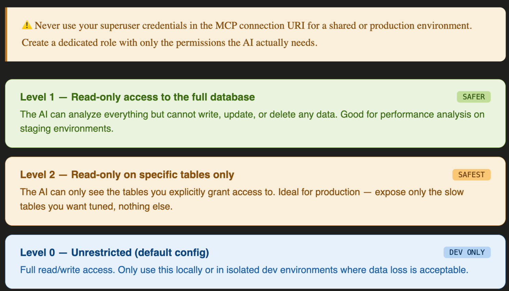Click the 'Ideal for production' phrase
The height and width of the screenshot is (291, 509).
click(x=319, y=192)
